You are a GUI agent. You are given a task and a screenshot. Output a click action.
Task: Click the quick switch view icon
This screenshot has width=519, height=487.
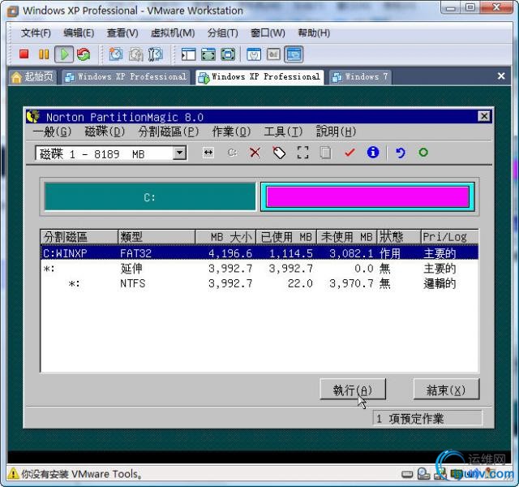click(x=208, y=54)
